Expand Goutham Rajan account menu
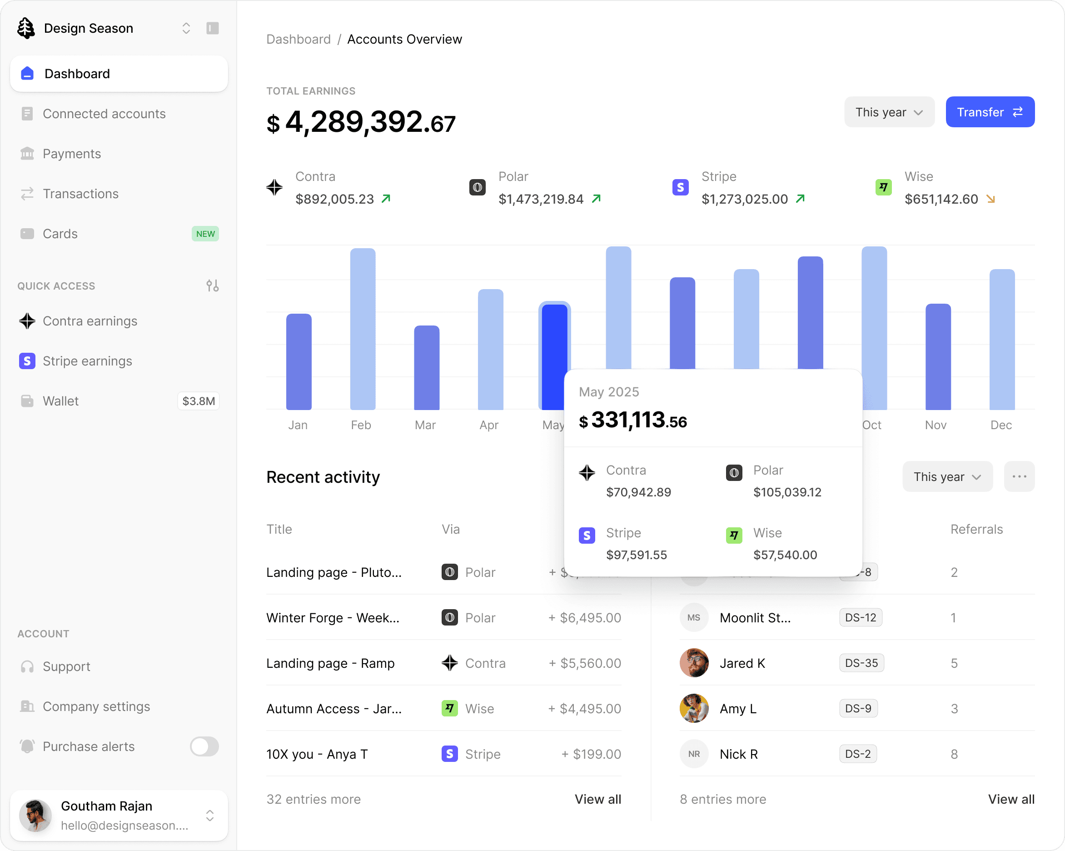Image resolution: width=1065 pixels, height=851 pixels. click(x=209, y=816)
